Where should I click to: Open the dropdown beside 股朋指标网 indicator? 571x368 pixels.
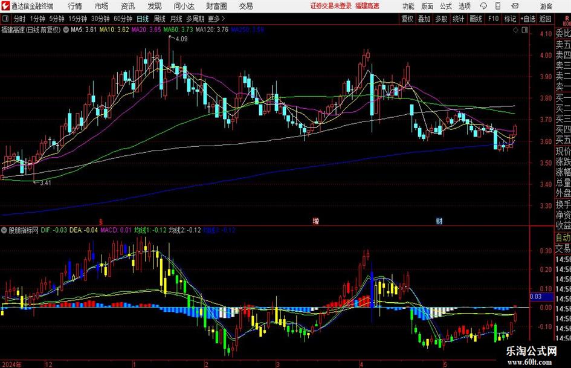pos(4,230)
